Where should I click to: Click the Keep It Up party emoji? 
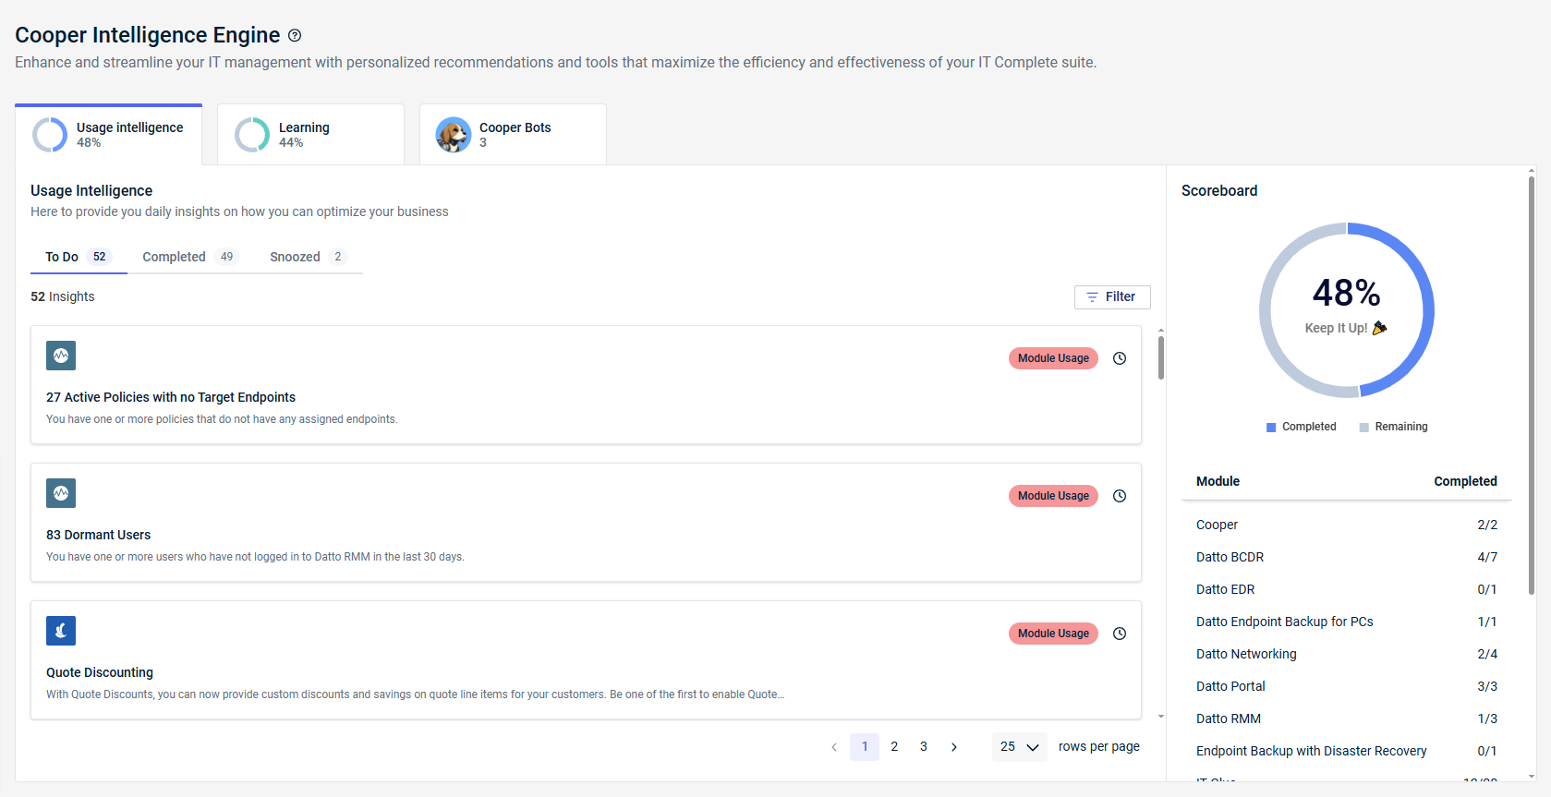coord(1380,328)
